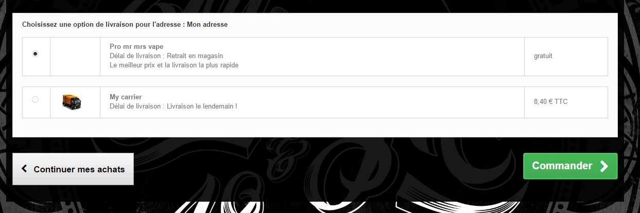
Task: Select the gratuit price cell
Action: click(x=566, y=57)
